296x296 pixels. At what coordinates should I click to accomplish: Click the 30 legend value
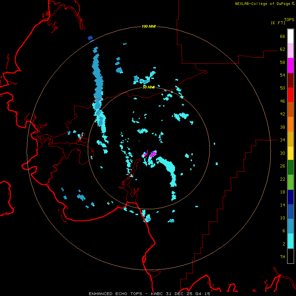coord(283,153)
